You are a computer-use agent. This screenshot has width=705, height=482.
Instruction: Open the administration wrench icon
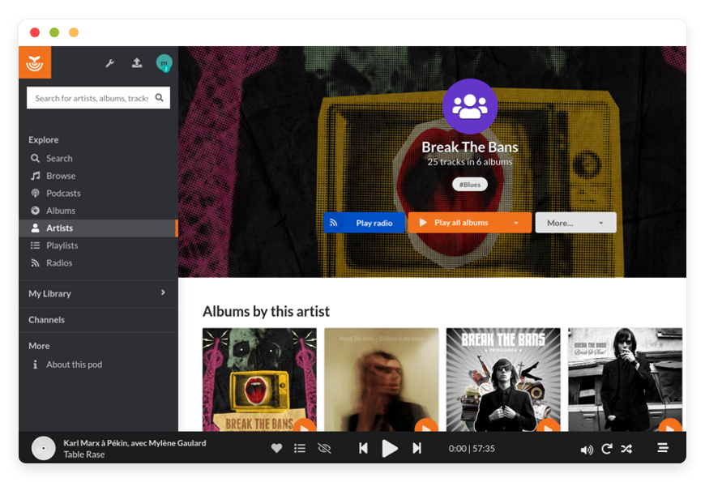tap(109, 63)
